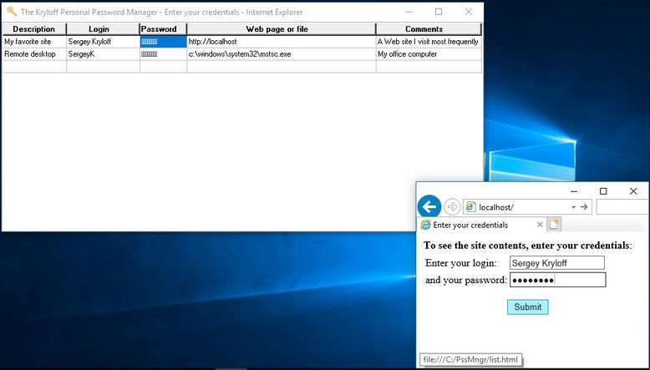Open a new tab in Internet Explorer
The width and height of the screenshot is (650, 370).
554,225
